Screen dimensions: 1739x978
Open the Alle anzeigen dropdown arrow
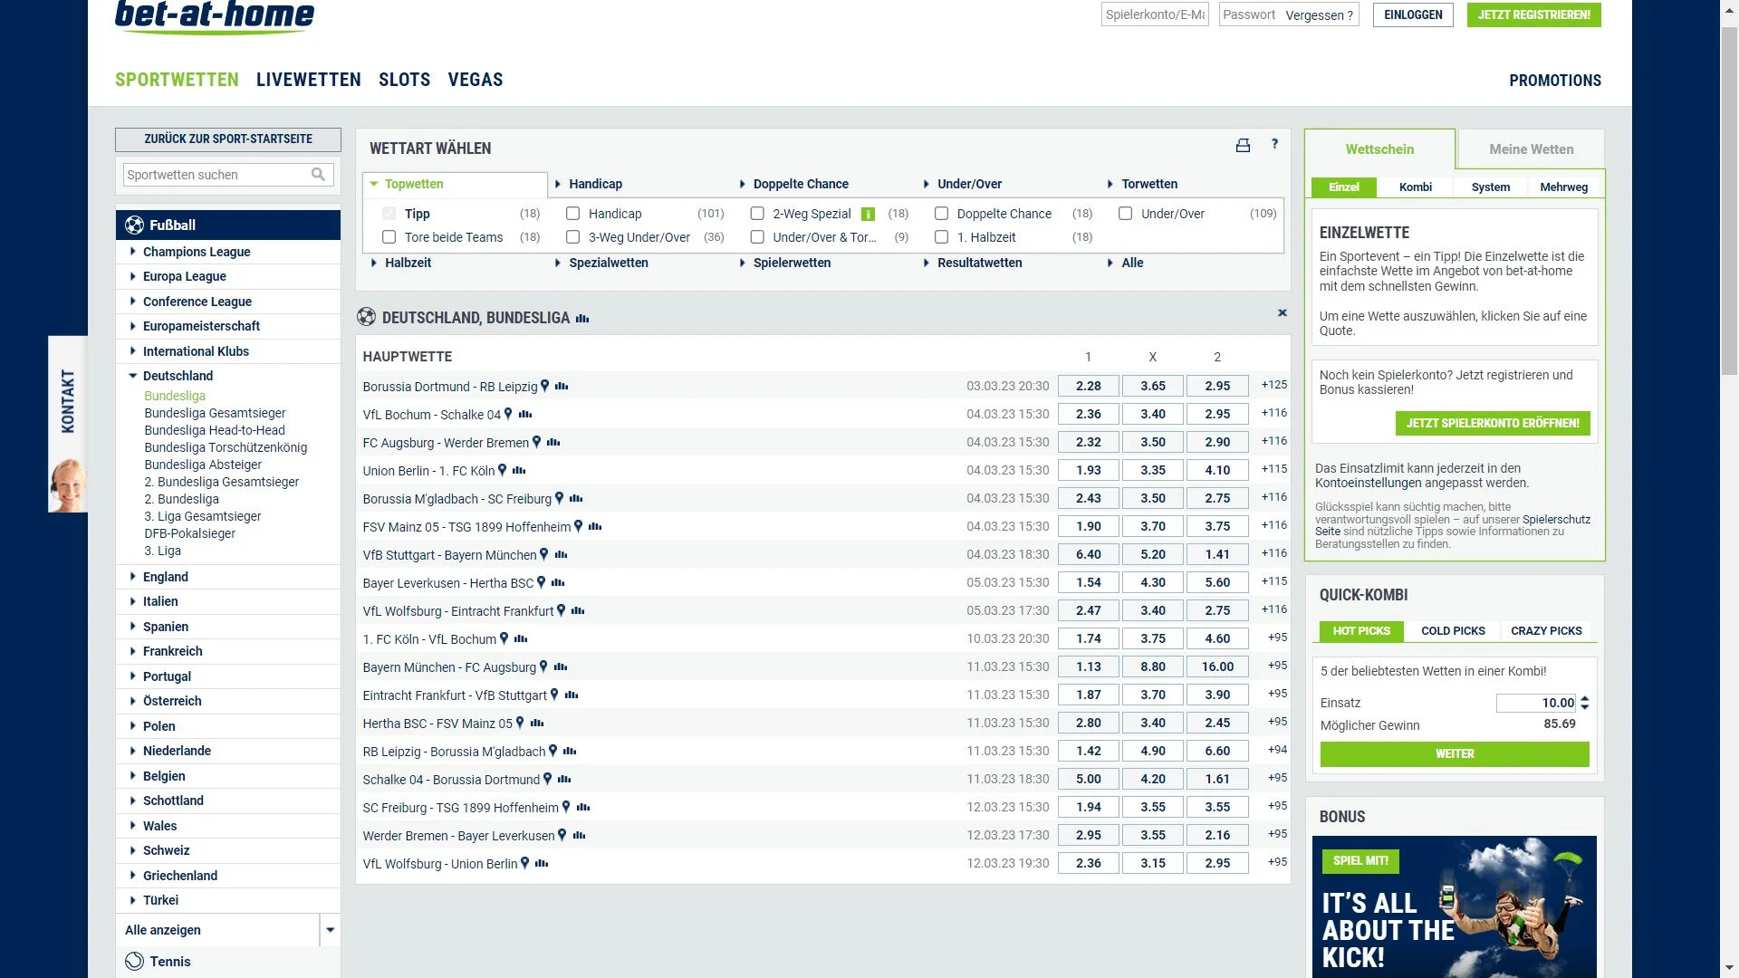pyautogui.click(x=331, y=930)
